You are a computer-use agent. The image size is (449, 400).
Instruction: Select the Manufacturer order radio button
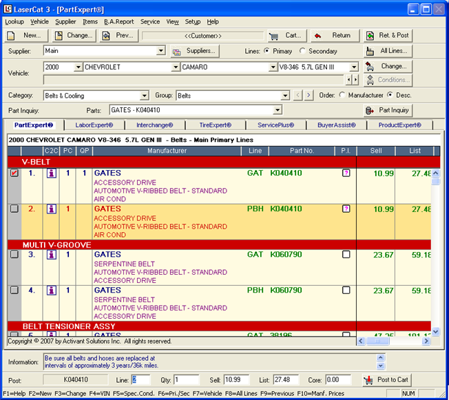[x=343, y=96]
